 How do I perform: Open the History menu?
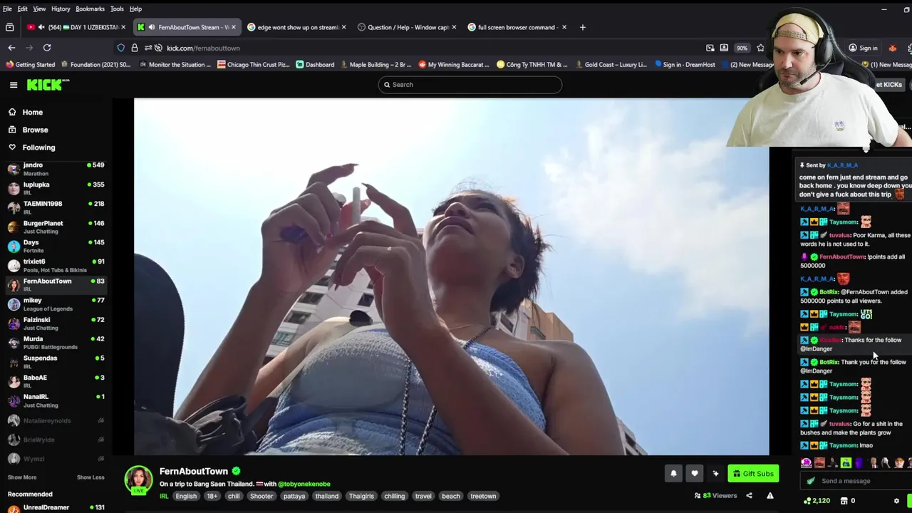pyautogui.click(x=61, y=9)
